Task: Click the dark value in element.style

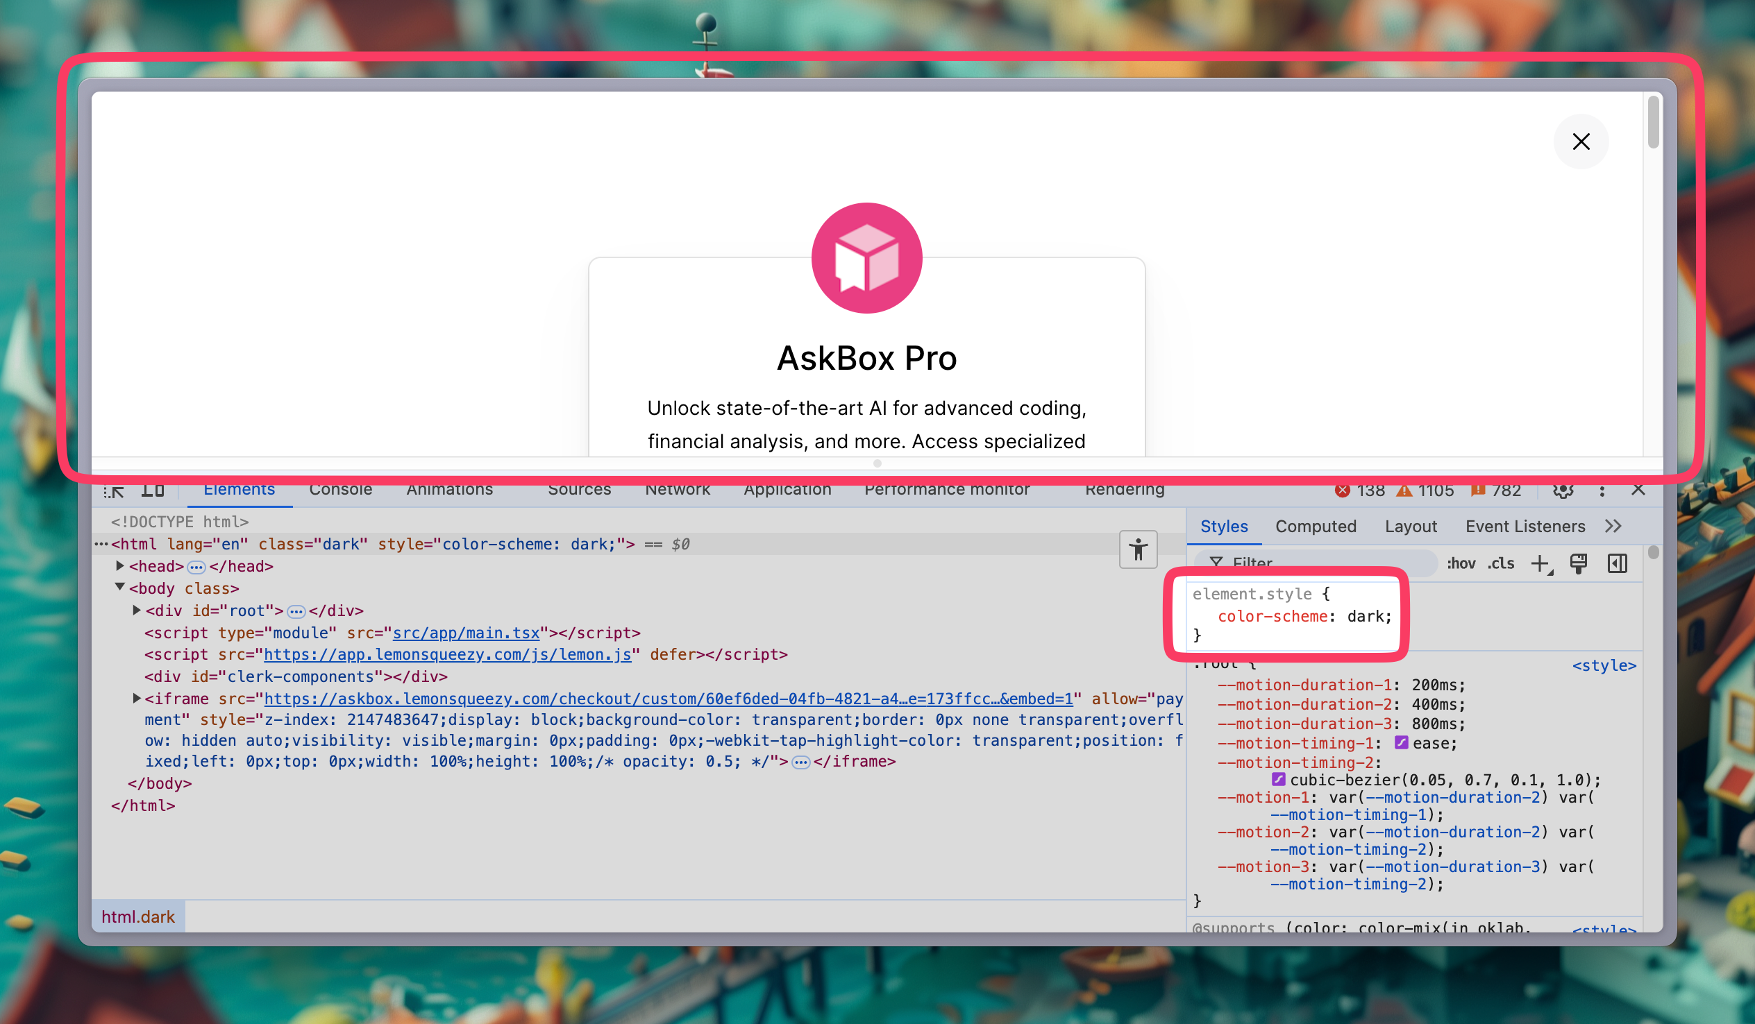Action: (1364, 616)
